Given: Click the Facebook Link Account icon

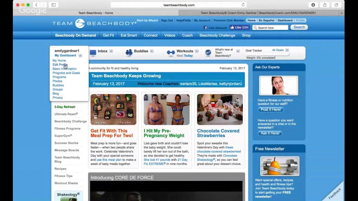Looking at the screenshot, I should point(205,28).
